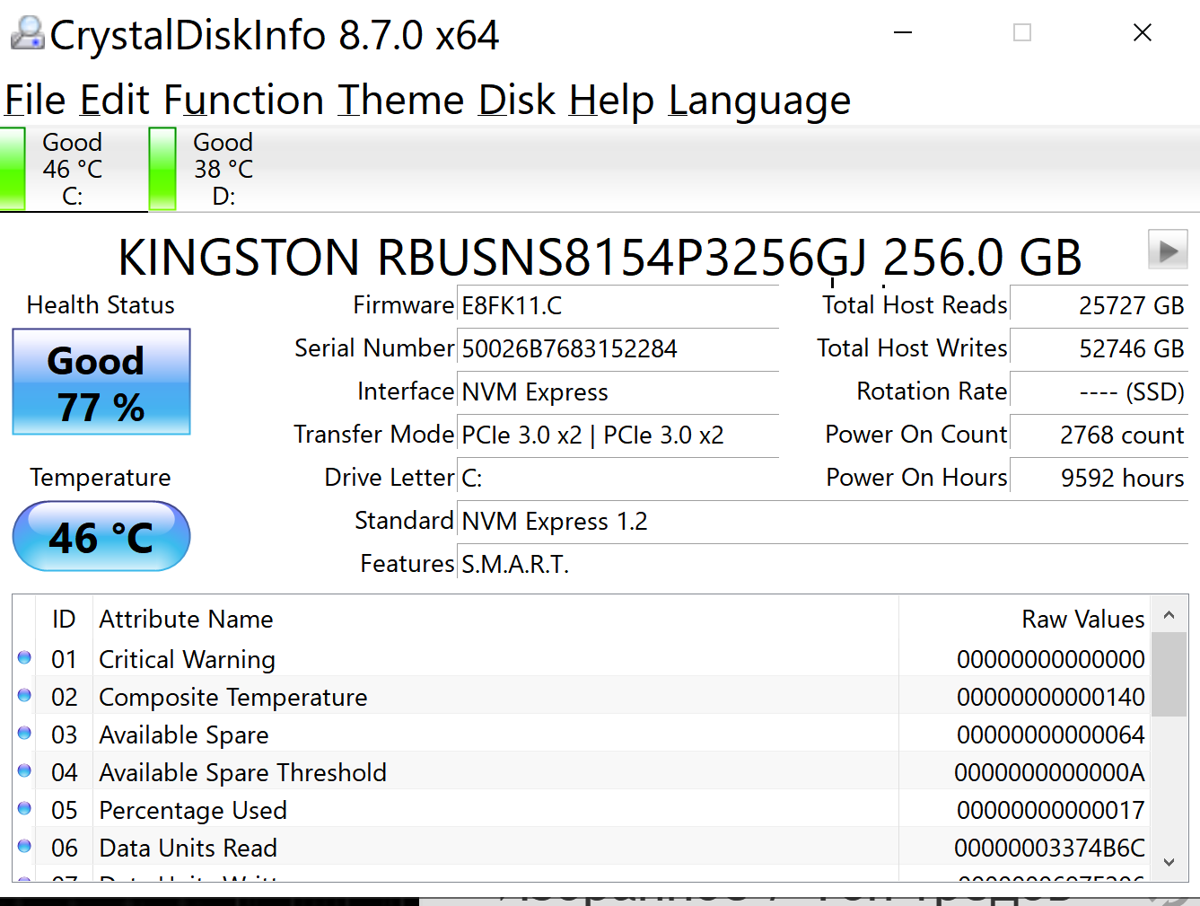Maximize the CrystalDiskInfo window
This screenshot has width=1200, height=906.
point(1022,33)
